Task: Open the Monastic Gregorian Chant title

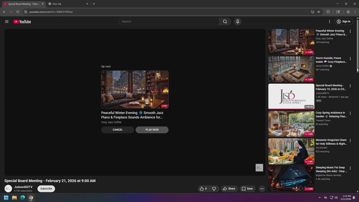Action: click(331, 142)
